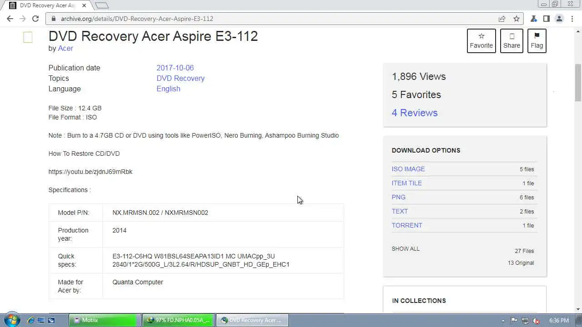582x327 pixels.
Task: Open the muted volume tray icon
Action: tap(537, 320)
